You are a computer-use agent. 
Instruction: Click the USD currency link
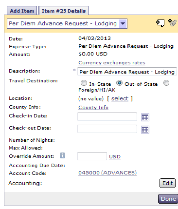[x=115, y=156]
